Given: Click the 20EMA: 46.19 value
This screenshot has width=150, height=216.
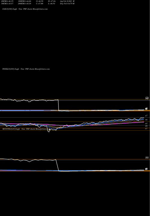Looking at the screenshot, I should click(x=7, y=1).
